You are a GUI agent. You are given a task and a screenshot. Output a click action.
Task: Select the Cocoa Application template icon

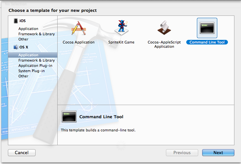[79, 28]
